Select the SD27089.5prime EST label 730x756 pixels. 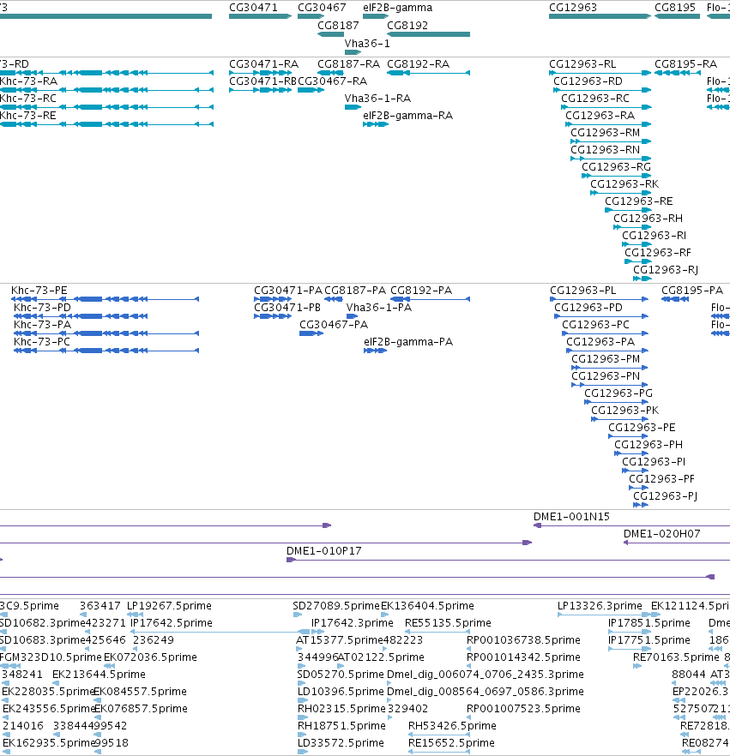336,605
